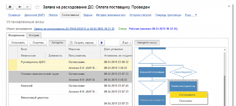The width and height of the screenshot is (236, 106).
Task: Click the Установить button
Action: click(18, 43)
